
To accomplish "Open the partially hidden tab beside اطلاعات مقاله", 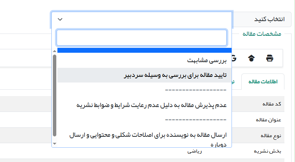I will tap(236, 82).
